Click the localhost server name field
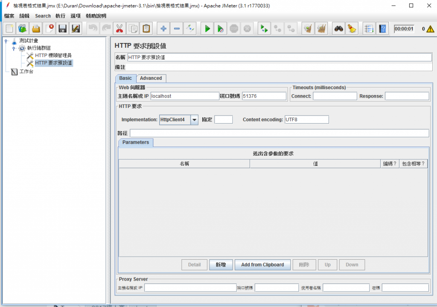The height and width of the screenshot is (307, 437). (185, 96)
